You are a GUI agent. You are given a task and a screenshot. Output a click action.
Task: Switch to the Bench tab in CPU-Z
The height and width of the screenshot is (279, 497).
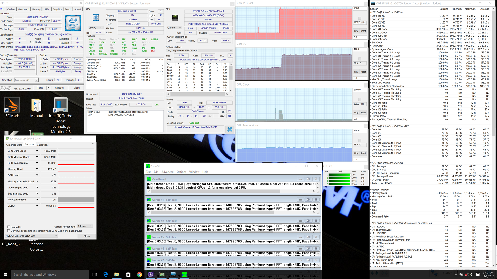point(68,9)
